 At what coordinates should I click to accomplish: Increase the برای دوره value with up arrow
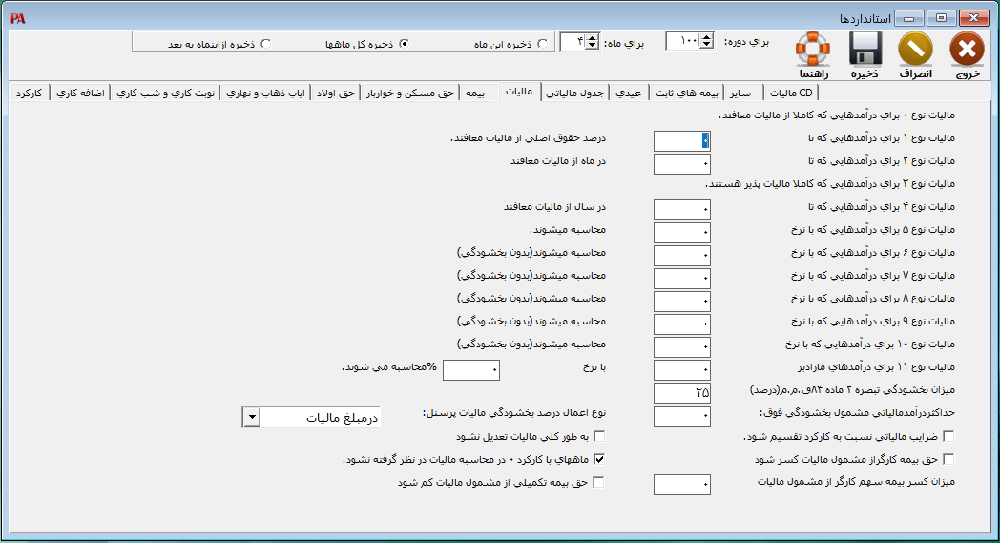click(x=706, y=36)
